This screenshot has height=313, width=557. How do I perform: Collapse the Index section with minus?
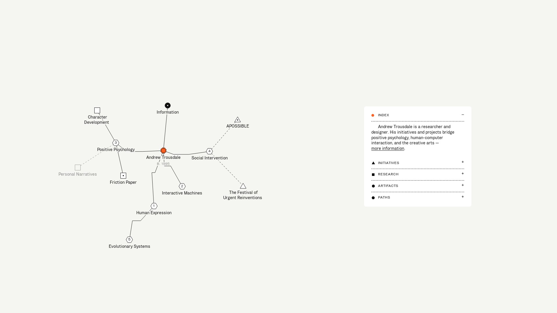point(463,115)
